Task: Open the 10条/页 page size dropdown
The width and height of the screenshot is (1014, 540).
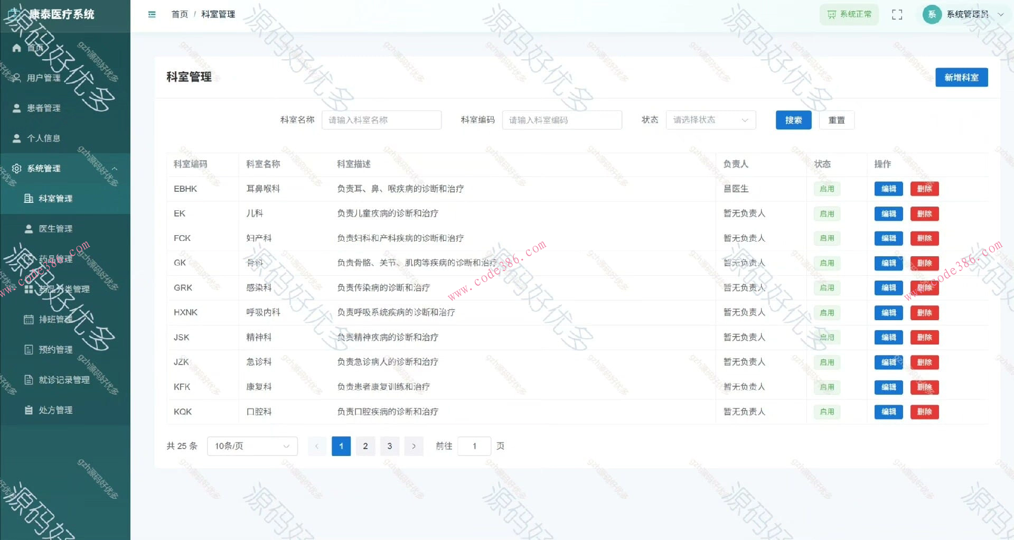Action: pos(252,446)
